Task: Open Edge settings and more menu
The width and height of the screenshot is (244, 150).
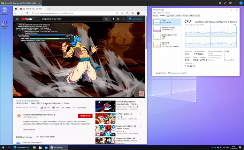Action: (144, 13)
